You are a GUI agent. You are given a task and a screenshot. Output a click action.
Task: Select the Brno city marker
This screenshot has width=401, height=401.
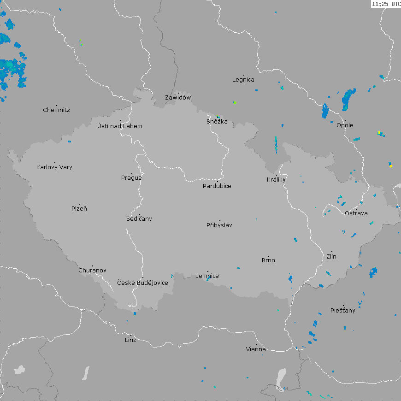coord(269,256)
